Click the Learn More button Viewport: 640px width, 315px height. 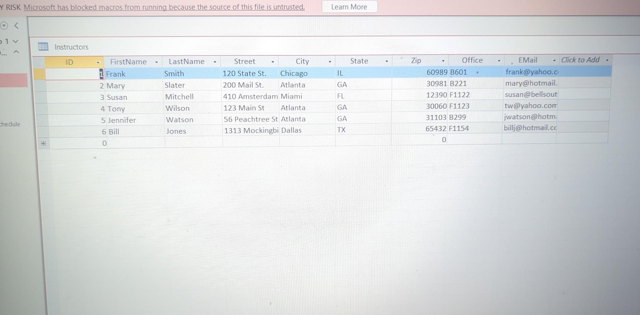coord(349,7)
